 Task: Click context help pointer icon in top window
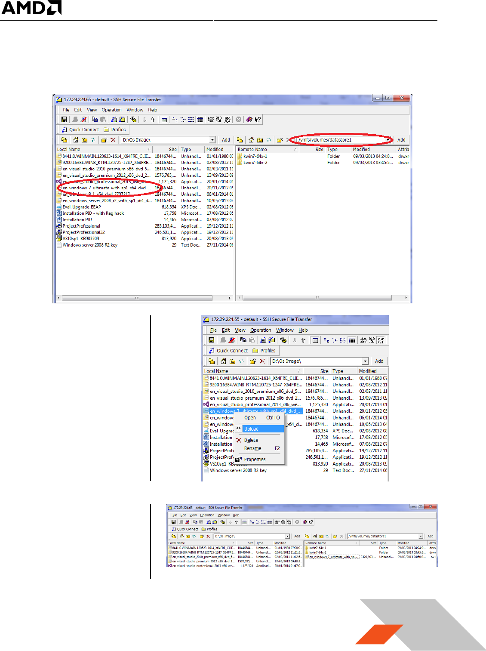click(258, 120)
